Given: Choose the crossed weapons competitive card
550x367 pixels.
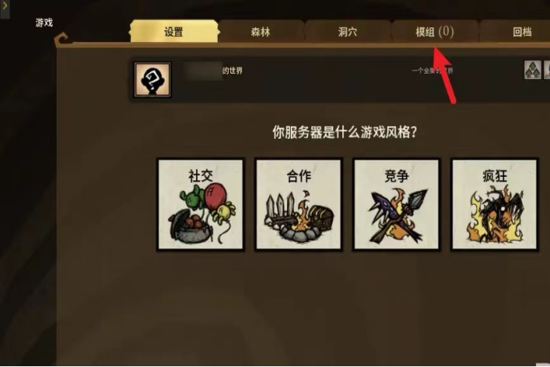Looking at the screenshot, I should pyautogui.click(x=396, y=205).
